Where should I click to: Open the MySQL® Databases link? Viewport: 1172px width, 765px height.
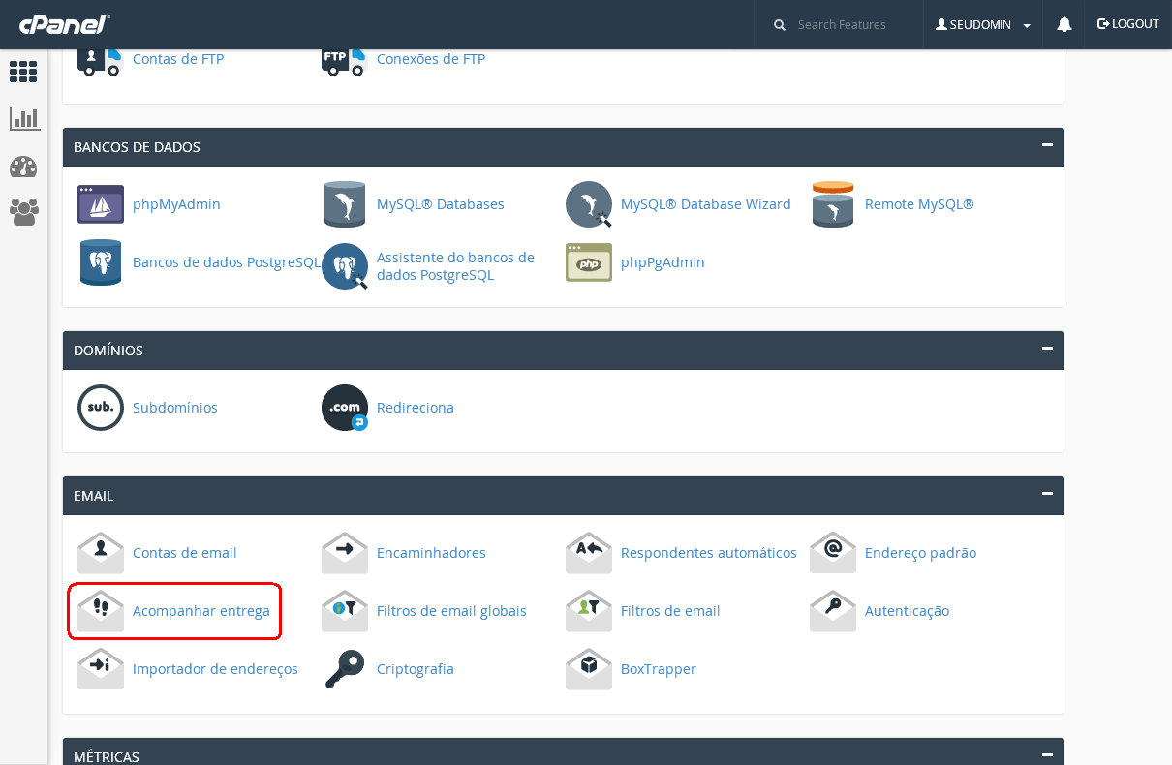(x=441, y=204)
